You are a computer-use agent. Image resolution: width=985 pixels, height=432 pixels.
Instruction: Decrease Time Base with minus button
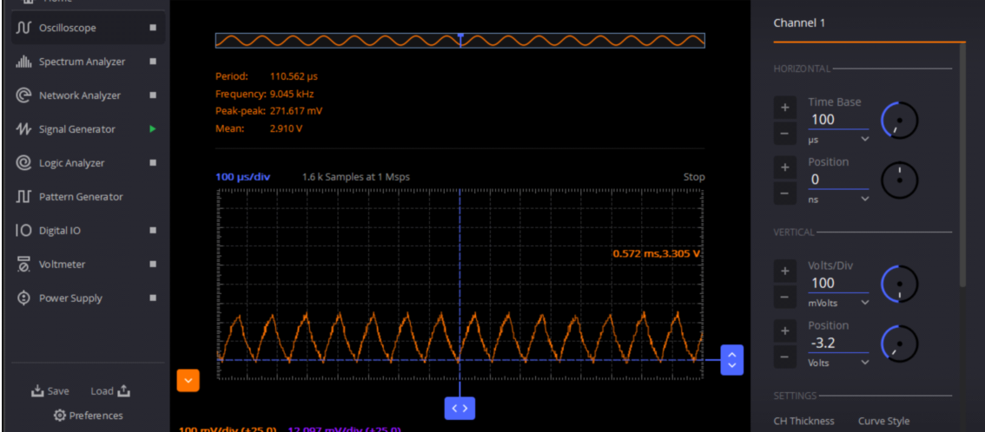[784, 134]
